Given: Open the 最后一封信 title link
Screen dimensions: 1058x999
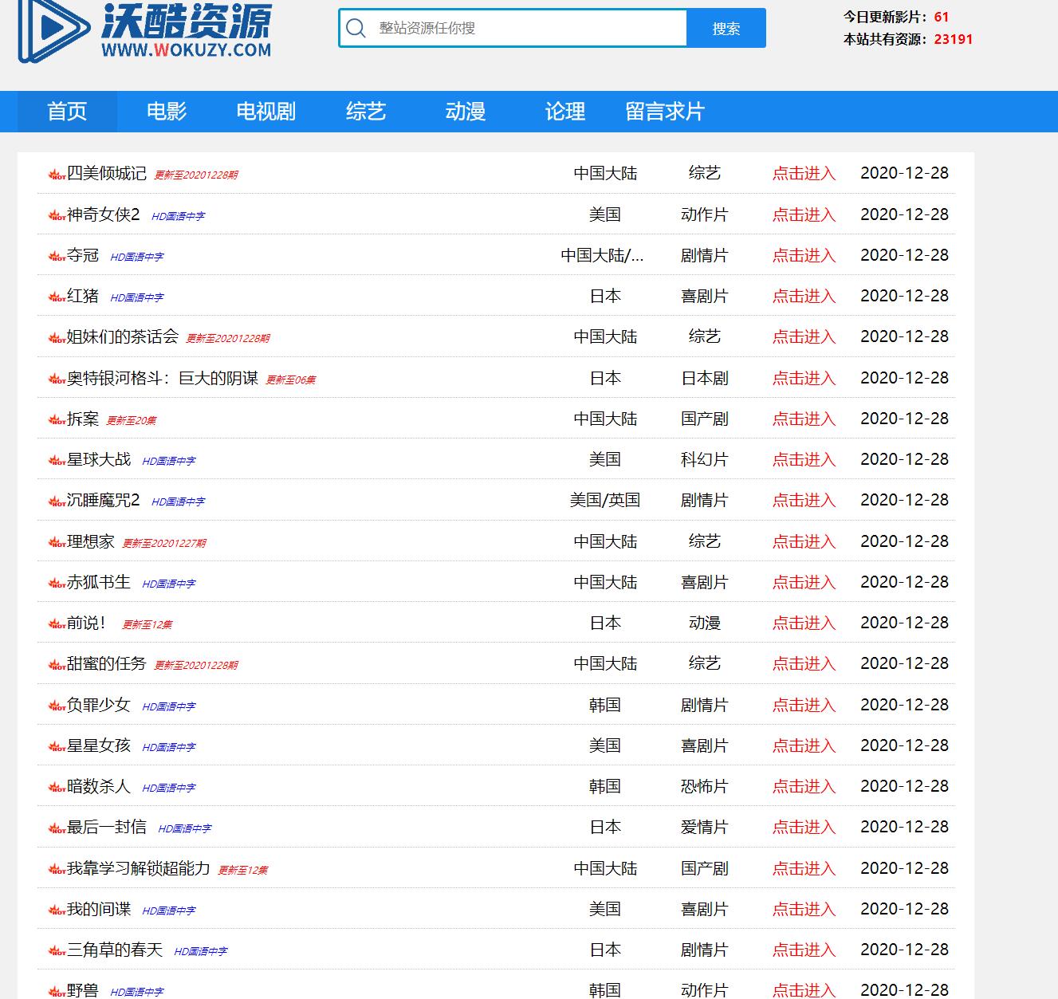Looking at the screenshot, I should 107,827.
